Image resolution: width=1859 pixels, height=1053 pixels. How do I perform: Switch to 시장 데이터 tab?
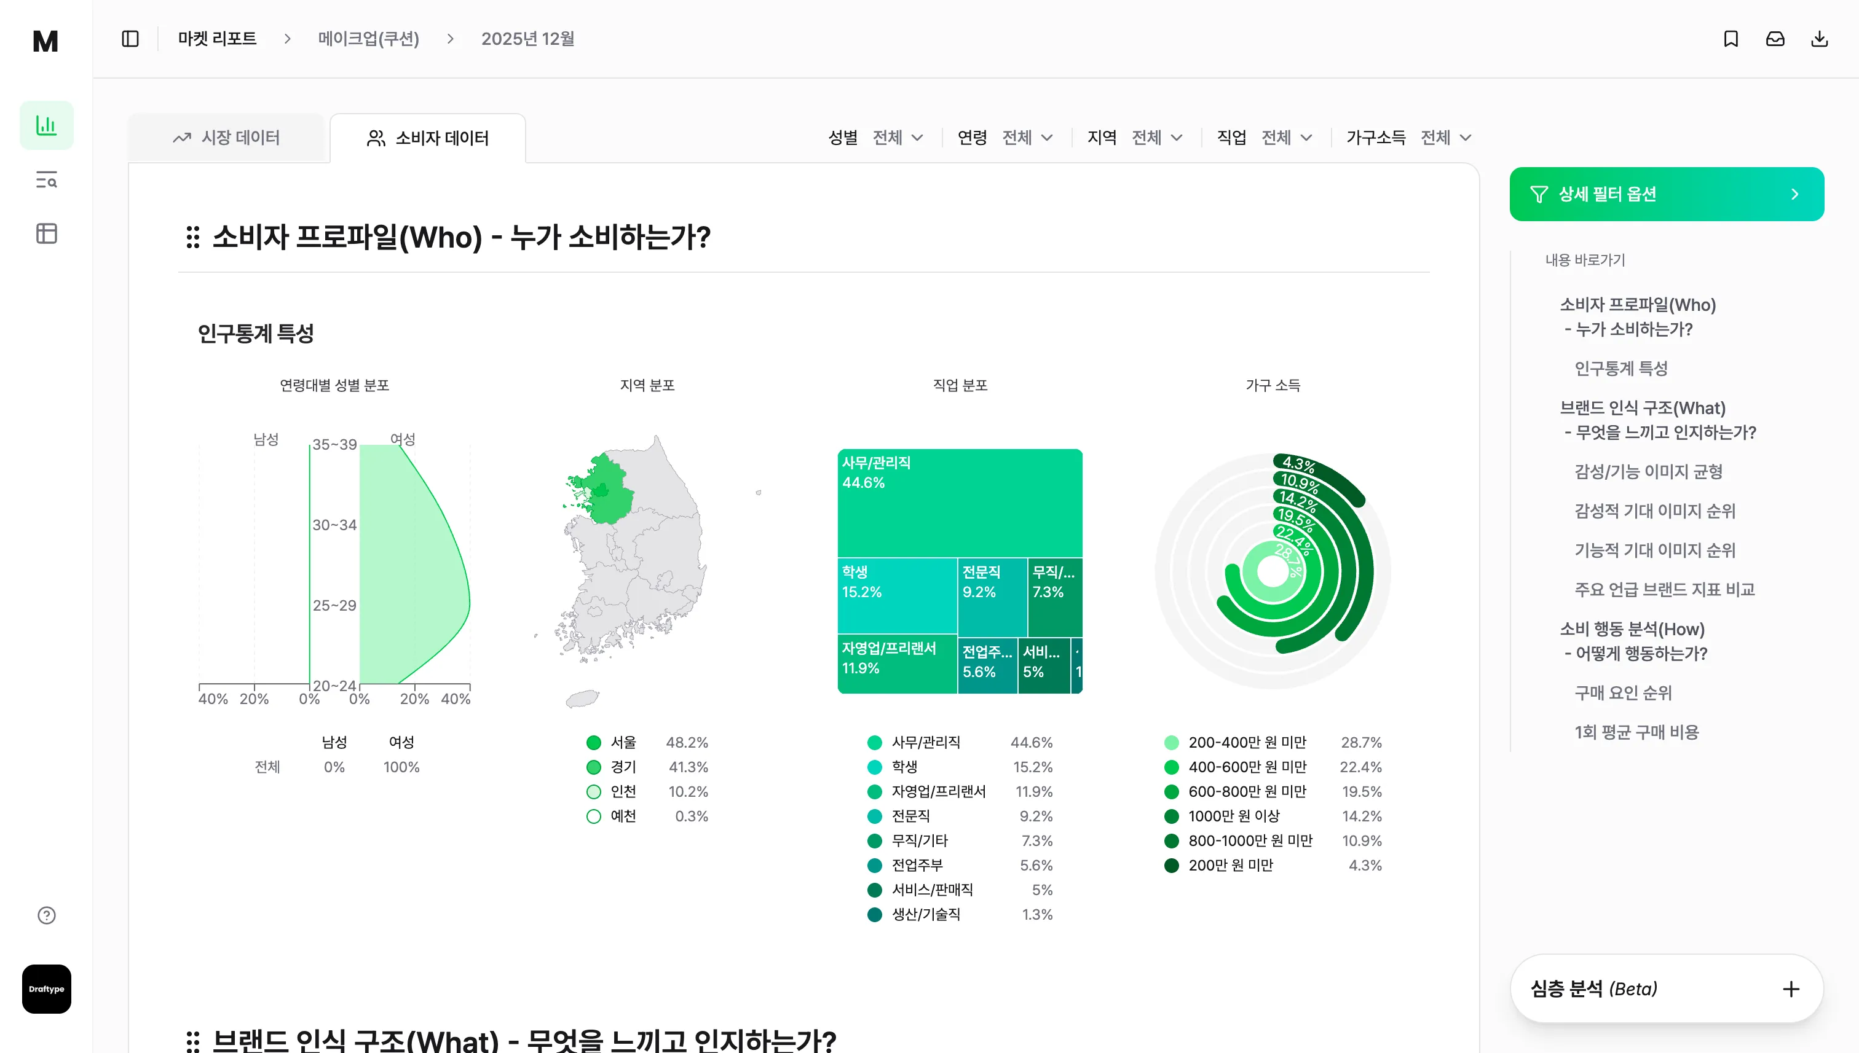point(226,138)
